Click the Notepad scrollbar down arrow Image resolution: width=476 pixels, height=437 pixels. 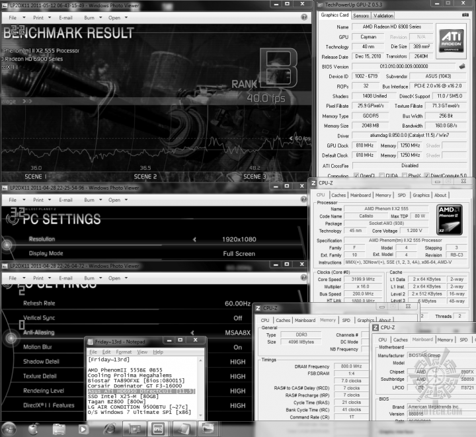200,415
